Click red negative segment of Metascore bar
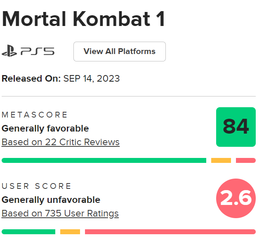Screen dimensions: 264x240 [x=246, y=160]
